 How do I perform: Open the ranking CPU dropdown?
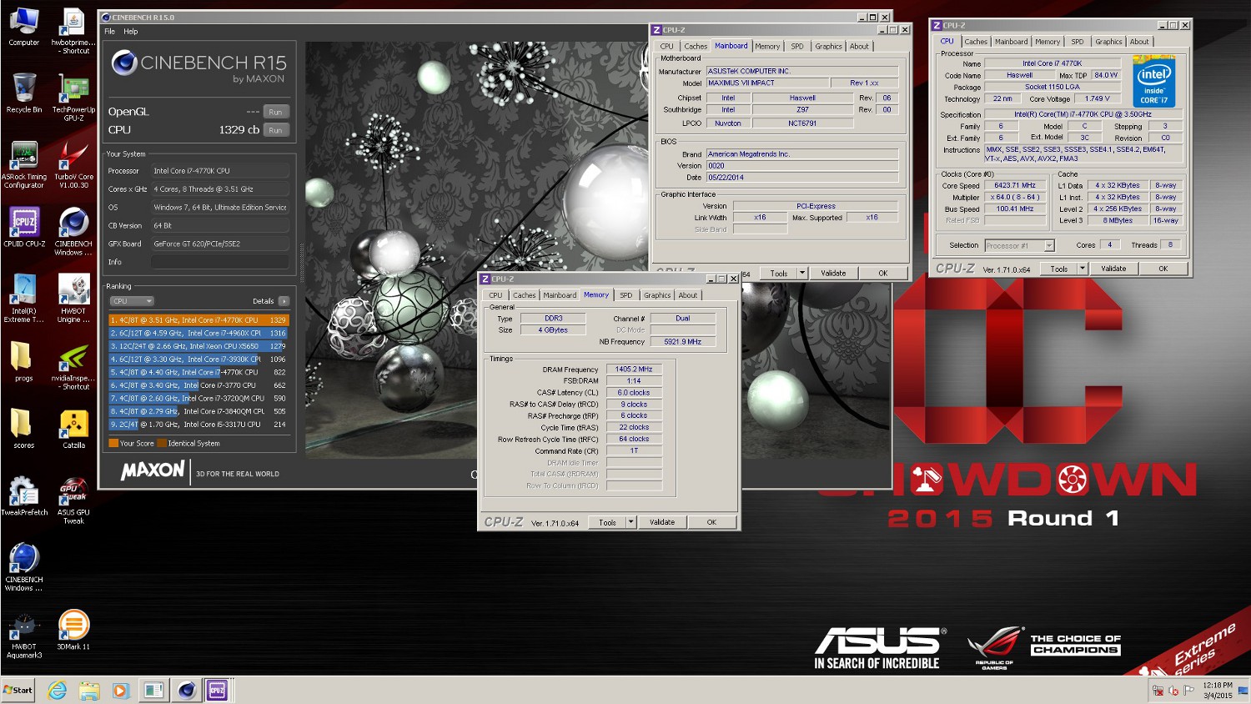(132, 301)
